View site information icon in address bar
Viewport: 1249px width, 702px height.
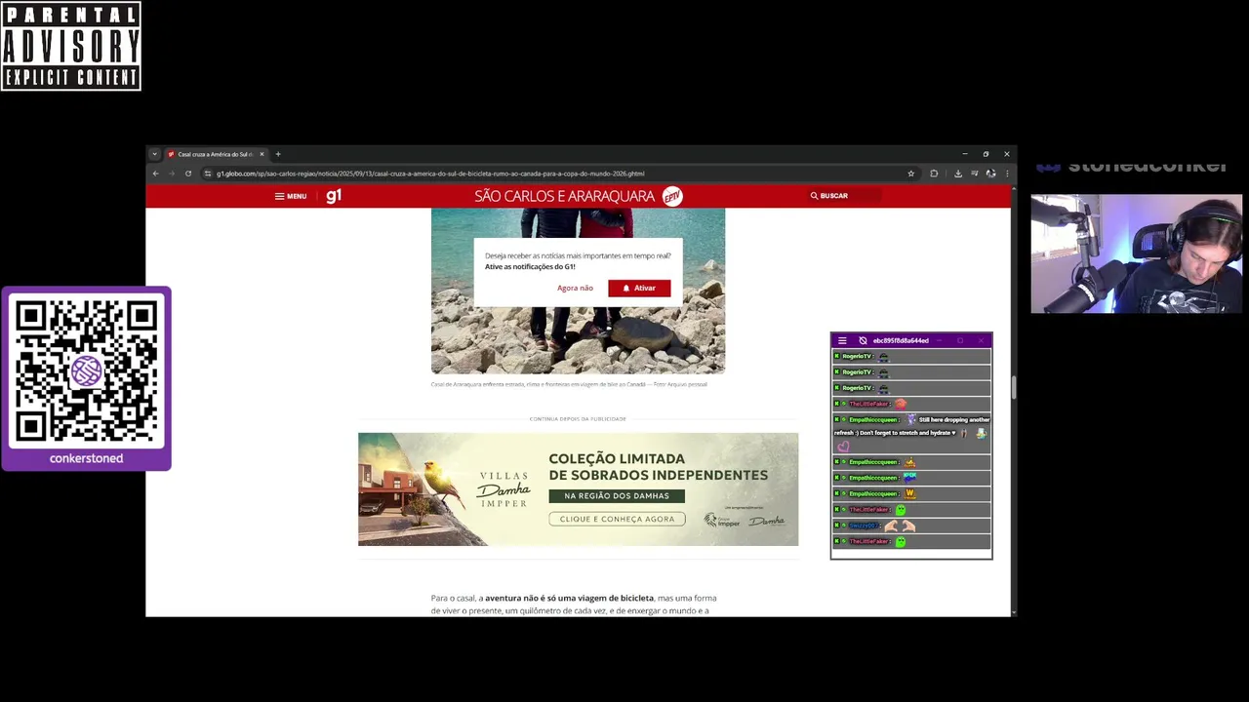tap(207, 174)
